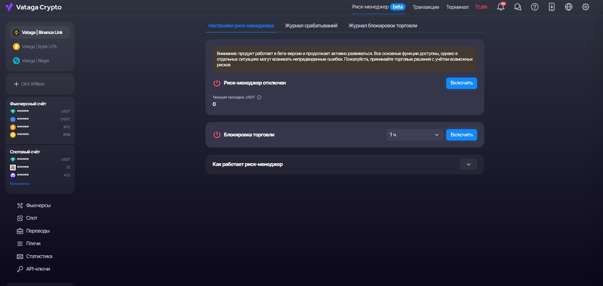
Task: Open the help question mark icon
Action: coord(534,7)
